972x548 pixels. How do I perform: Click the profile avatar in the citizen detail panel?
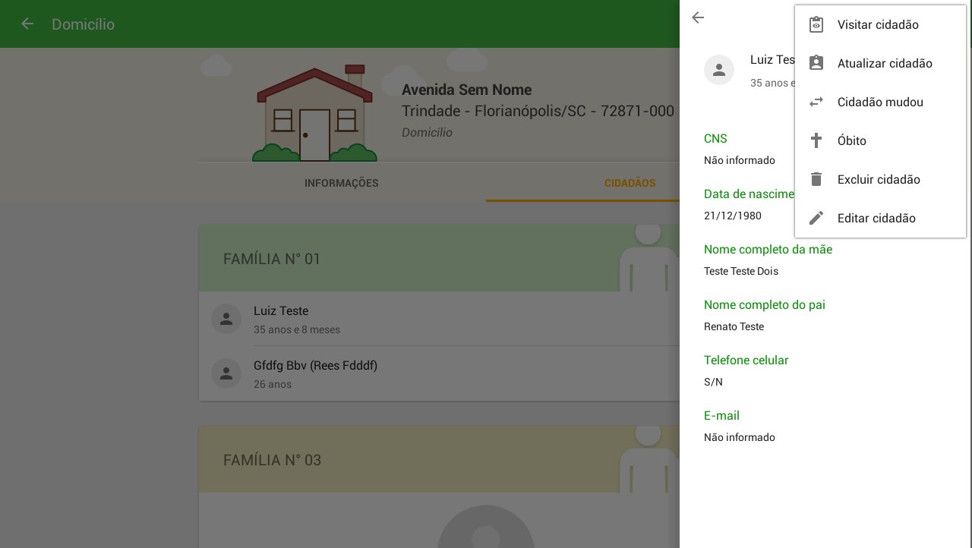click(719, 70)
